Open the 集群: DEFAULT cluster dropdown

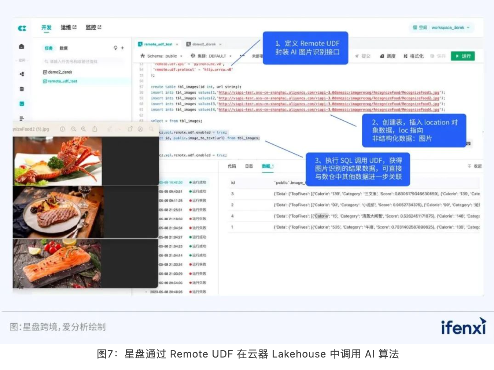[212, 56]
